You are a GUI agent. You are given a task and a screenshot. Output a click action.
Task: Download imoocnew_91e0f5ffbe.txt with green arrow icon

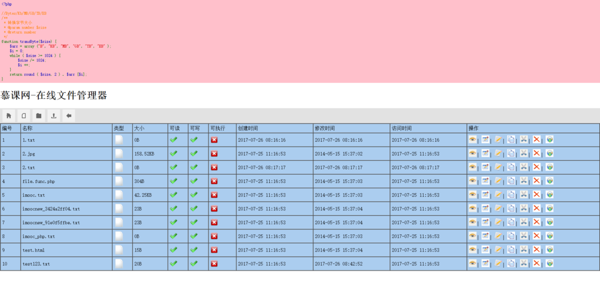coord(549,222)
